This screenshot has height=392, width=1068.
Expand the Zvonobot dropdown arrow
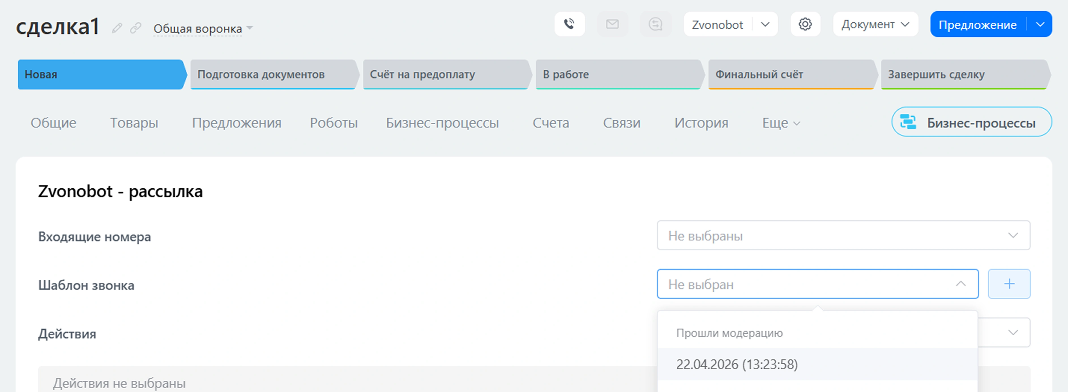(765, 24)
